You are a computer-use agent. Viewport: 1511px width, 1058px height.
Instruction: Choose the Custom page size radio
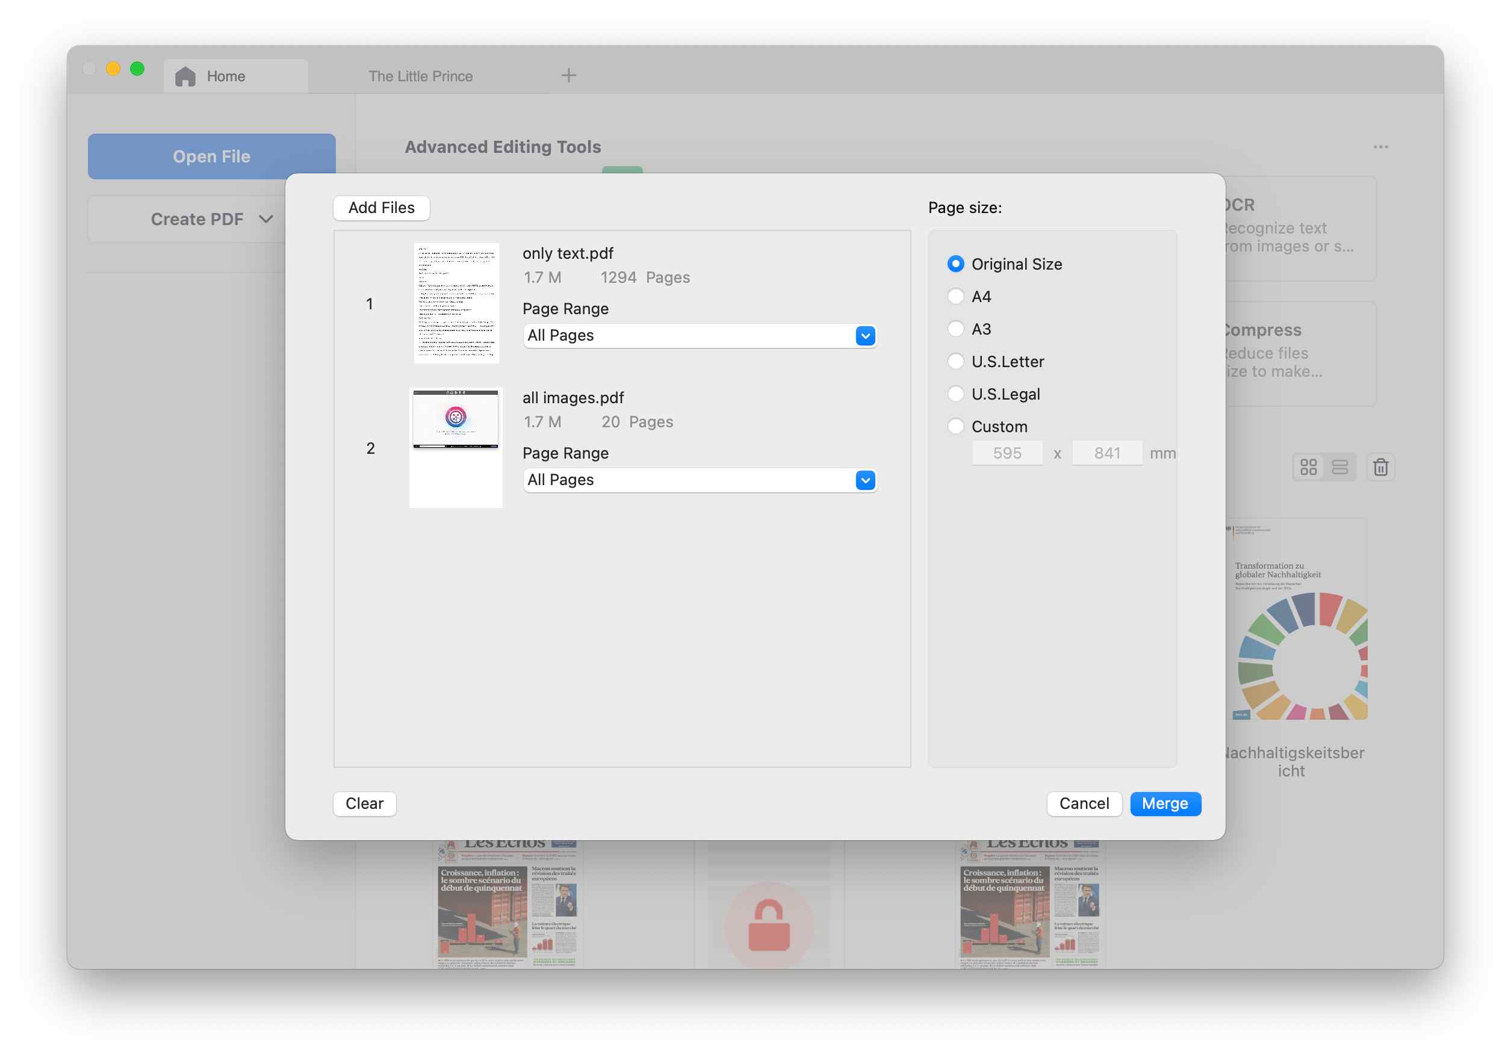[x=955, y=426]
